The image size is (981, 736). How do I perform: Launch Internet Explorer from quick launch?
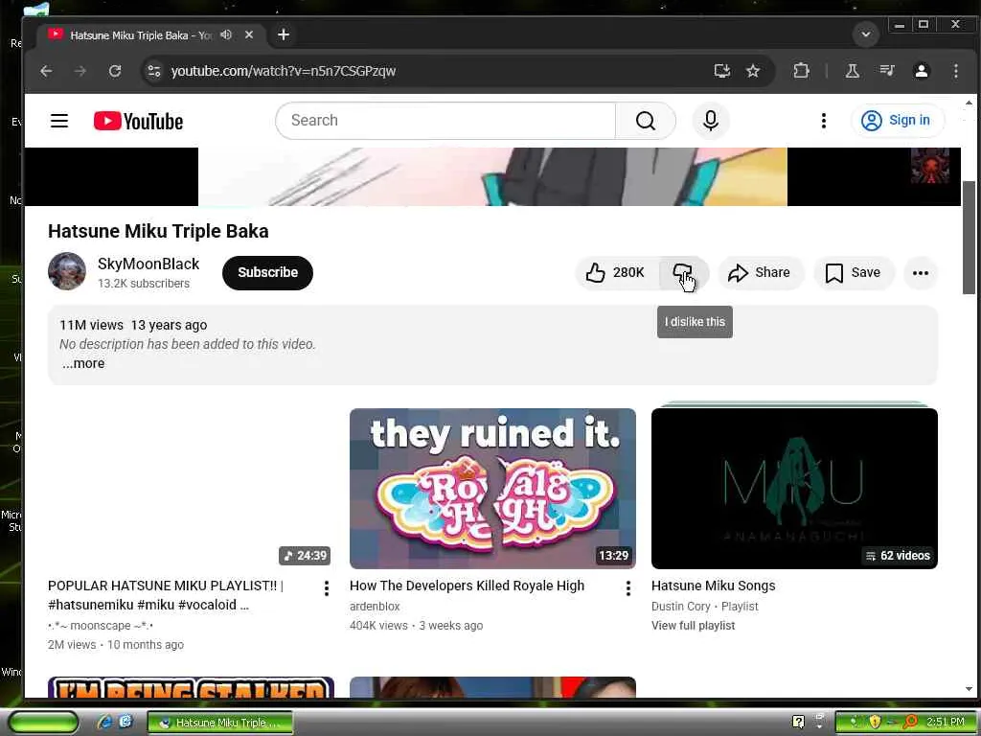(x=103, y=723)
